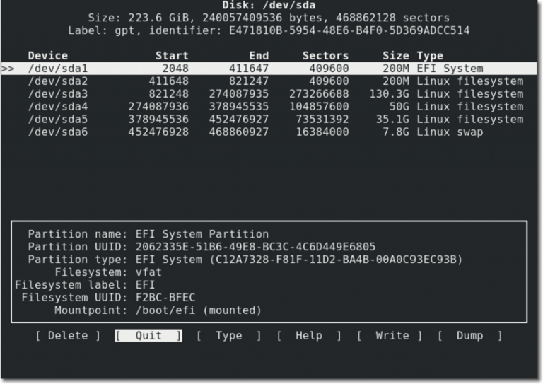Select the Dump option

pos(469,335)
